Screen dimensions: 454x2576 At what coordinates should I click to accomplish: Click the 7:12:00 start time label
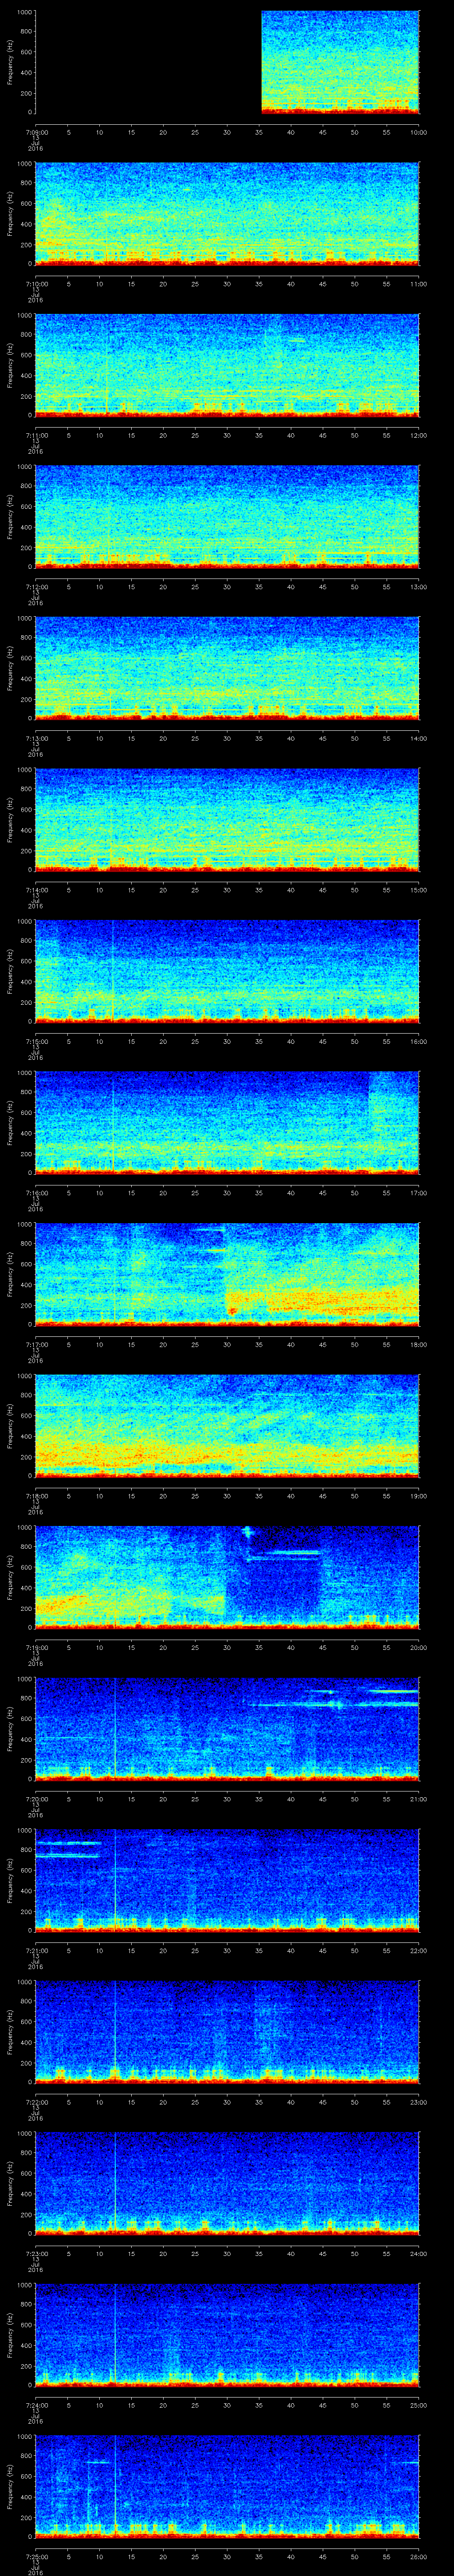[36, 587]
